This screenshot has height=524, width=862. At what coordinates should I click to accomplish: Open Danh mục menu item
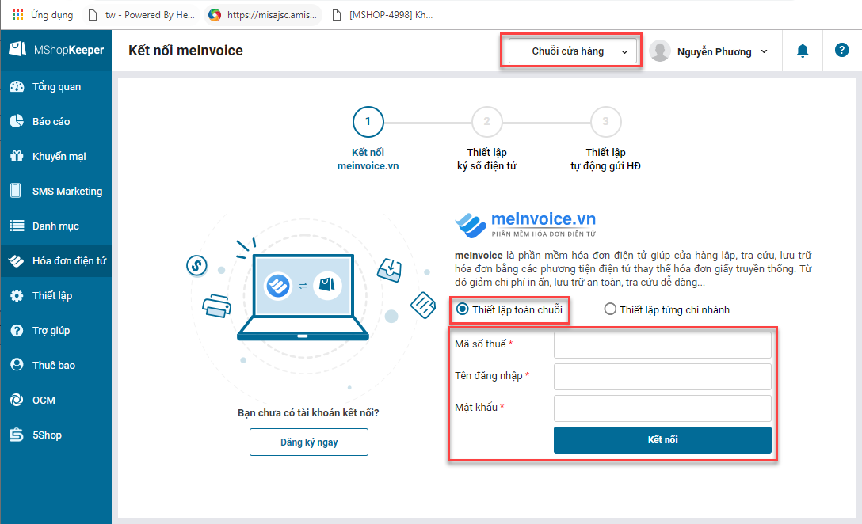55,226
